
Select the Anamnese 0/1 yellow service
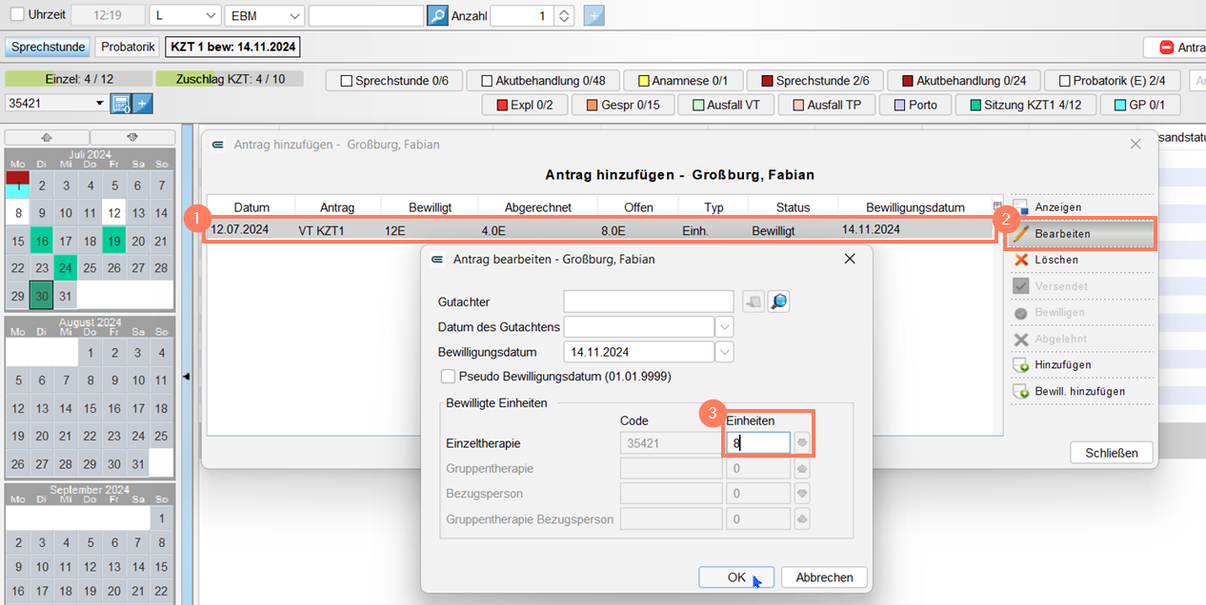683,81
